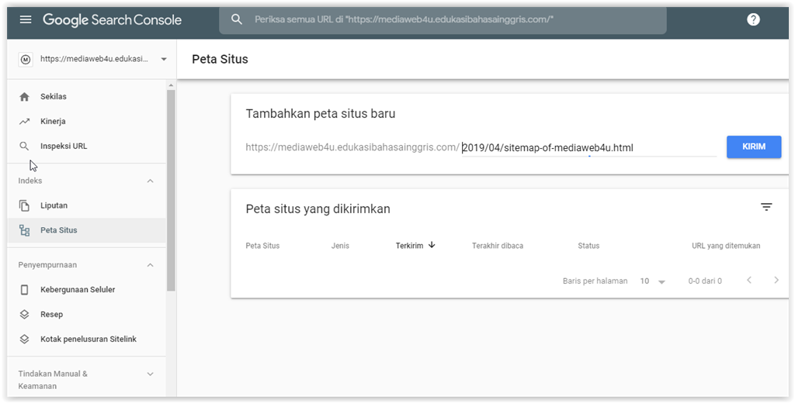Image resolution: width=795 pixels, height=403 pixels.
Task: Click the sidebar vertical scrollbar
Action: [x=171, y=190]
